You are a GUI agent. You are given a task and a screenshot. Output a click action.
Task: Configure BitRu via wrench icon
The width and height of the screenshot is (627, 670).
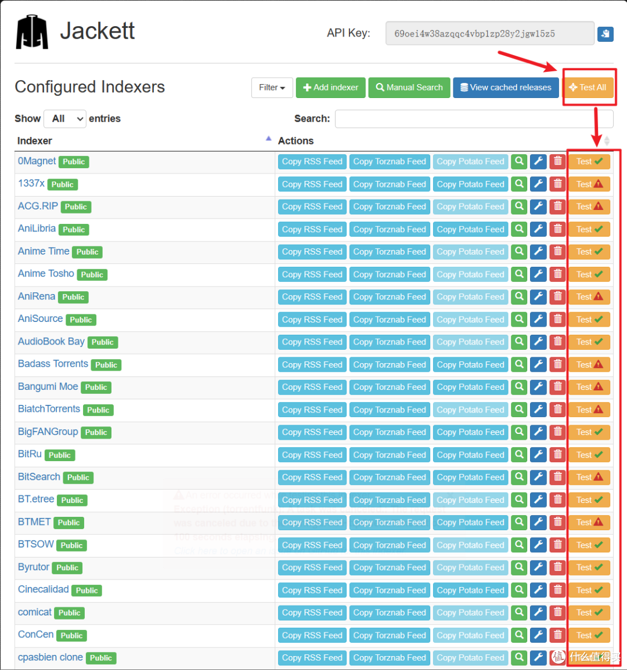539,455
